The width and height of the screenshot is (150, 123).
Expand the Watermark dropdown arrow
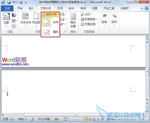pyautogui.click(x=92, y=14)
